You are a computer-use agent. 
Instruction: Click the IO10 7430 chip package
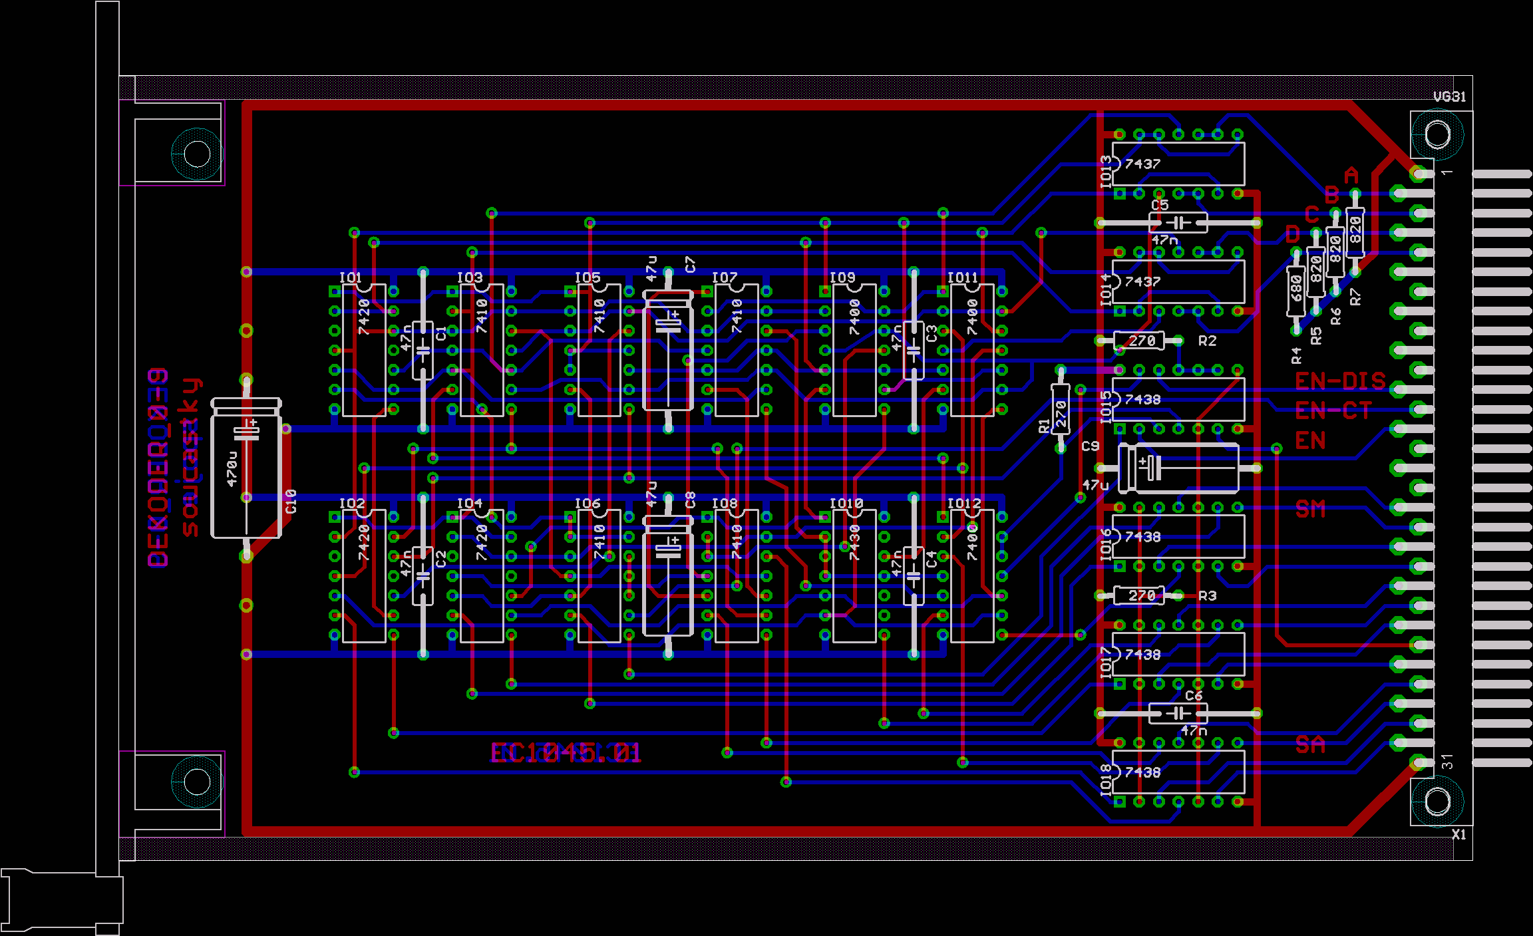[x=854, y=576]
